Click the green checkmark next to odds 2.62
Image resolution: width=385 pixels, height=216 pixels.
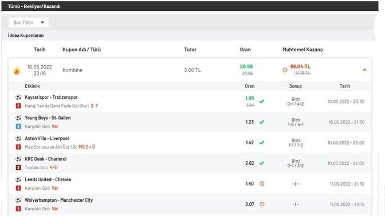[x=262, y=163]
